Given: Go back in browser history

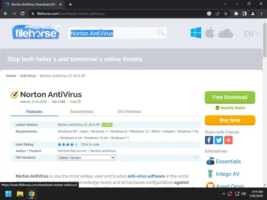Looking at the screenshot, I should 6,14.
